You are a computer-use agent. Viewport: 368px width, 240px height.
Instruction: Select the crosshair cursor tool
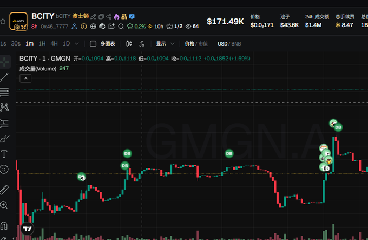pyautogui.click(x=4, y=62)
